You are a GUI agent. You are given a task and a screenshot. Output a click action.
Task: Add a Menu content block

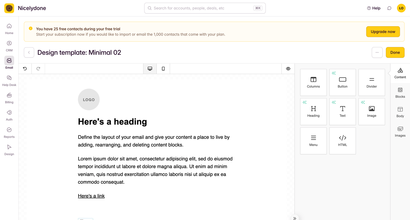[x=313, y=141]
